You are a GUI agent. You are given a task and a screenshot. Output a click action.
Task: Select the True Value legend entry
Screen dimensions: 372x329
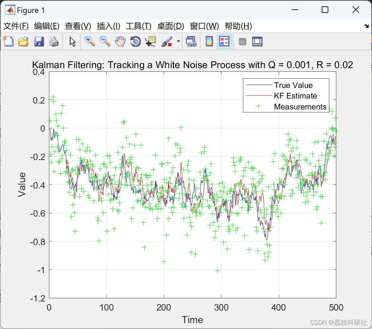[x=293, y=85]
